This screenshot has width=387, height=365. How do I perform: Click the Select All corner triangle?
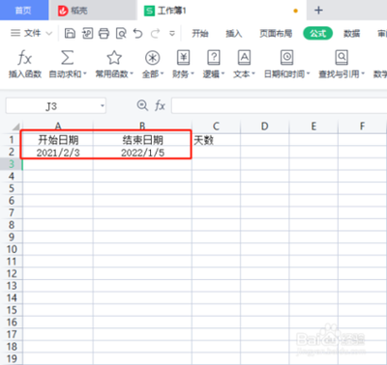(x=15, y=126)
